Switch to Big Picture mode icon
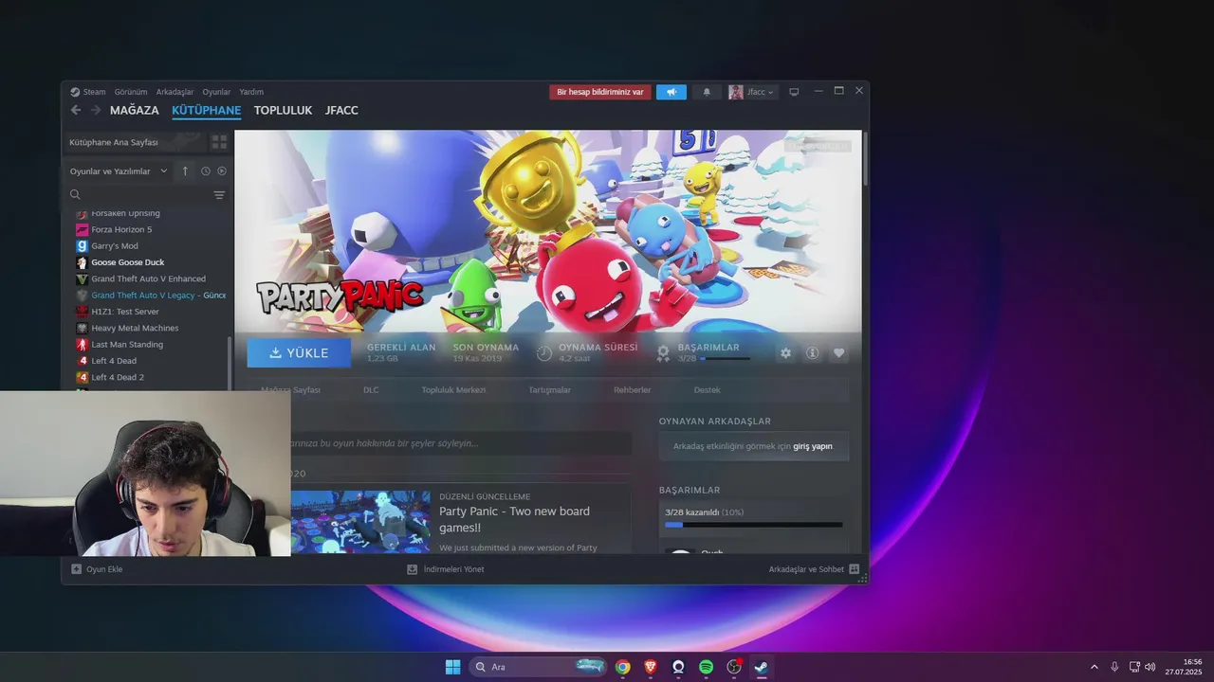This screenshot has height=682, width=1214. 794,92
